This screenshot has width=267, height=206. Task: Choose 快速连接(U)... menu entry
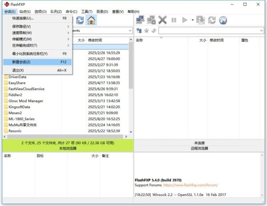coord(37,18)
